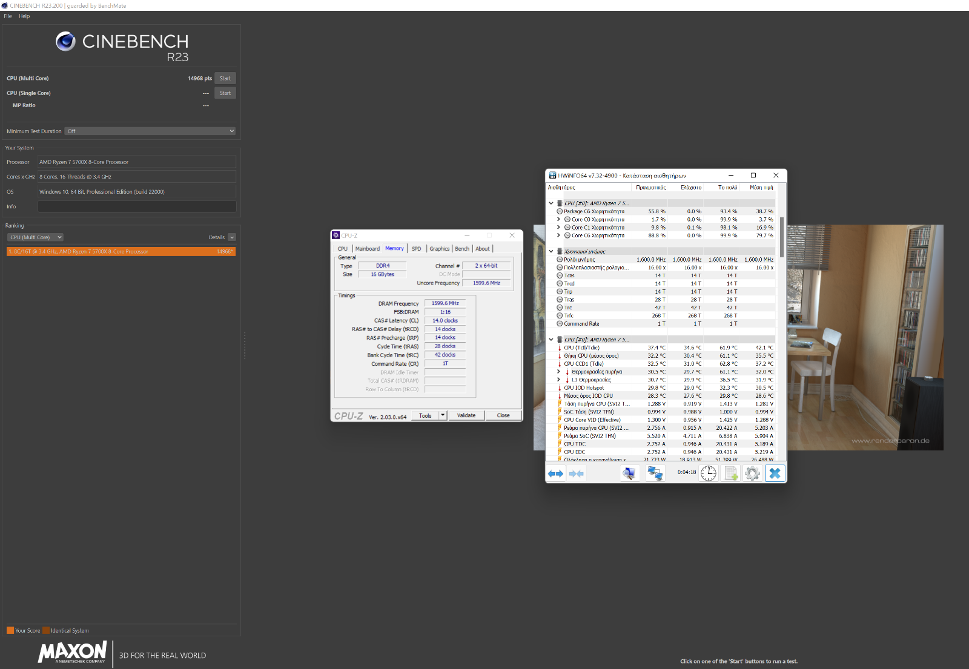969x669 pixels.
Task: Click the DRAM Frequency 1599.6 MHz value
Action: point(445,303)
